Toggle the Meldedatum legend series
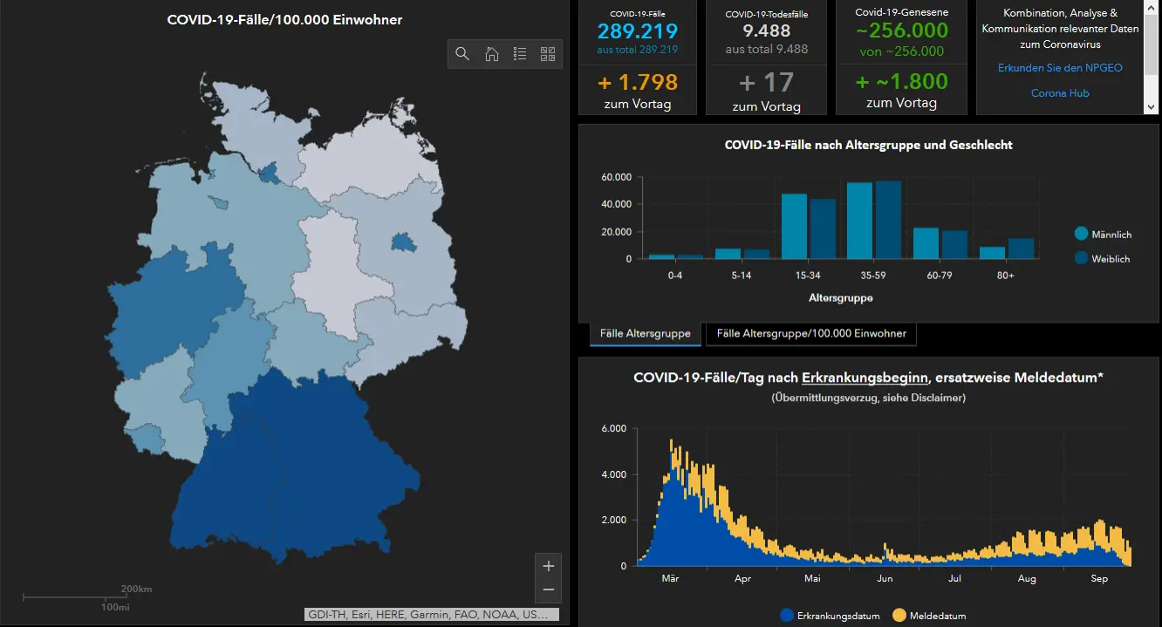 (x=929, y=616)
